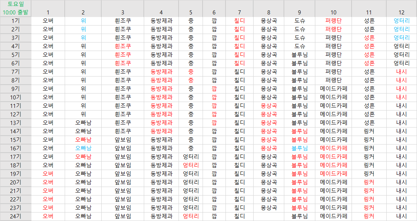The image size is (417, 221).
Task: Click the blue 오빠남 cell in row 16기
Action: coord(83,148)
